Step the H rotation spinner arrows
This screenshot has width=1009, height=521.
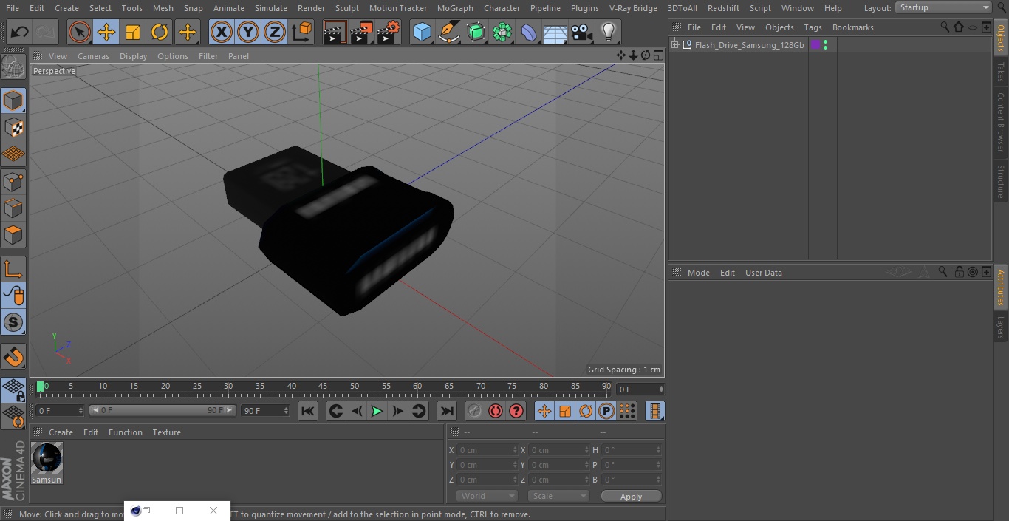[x=658, y=450]
